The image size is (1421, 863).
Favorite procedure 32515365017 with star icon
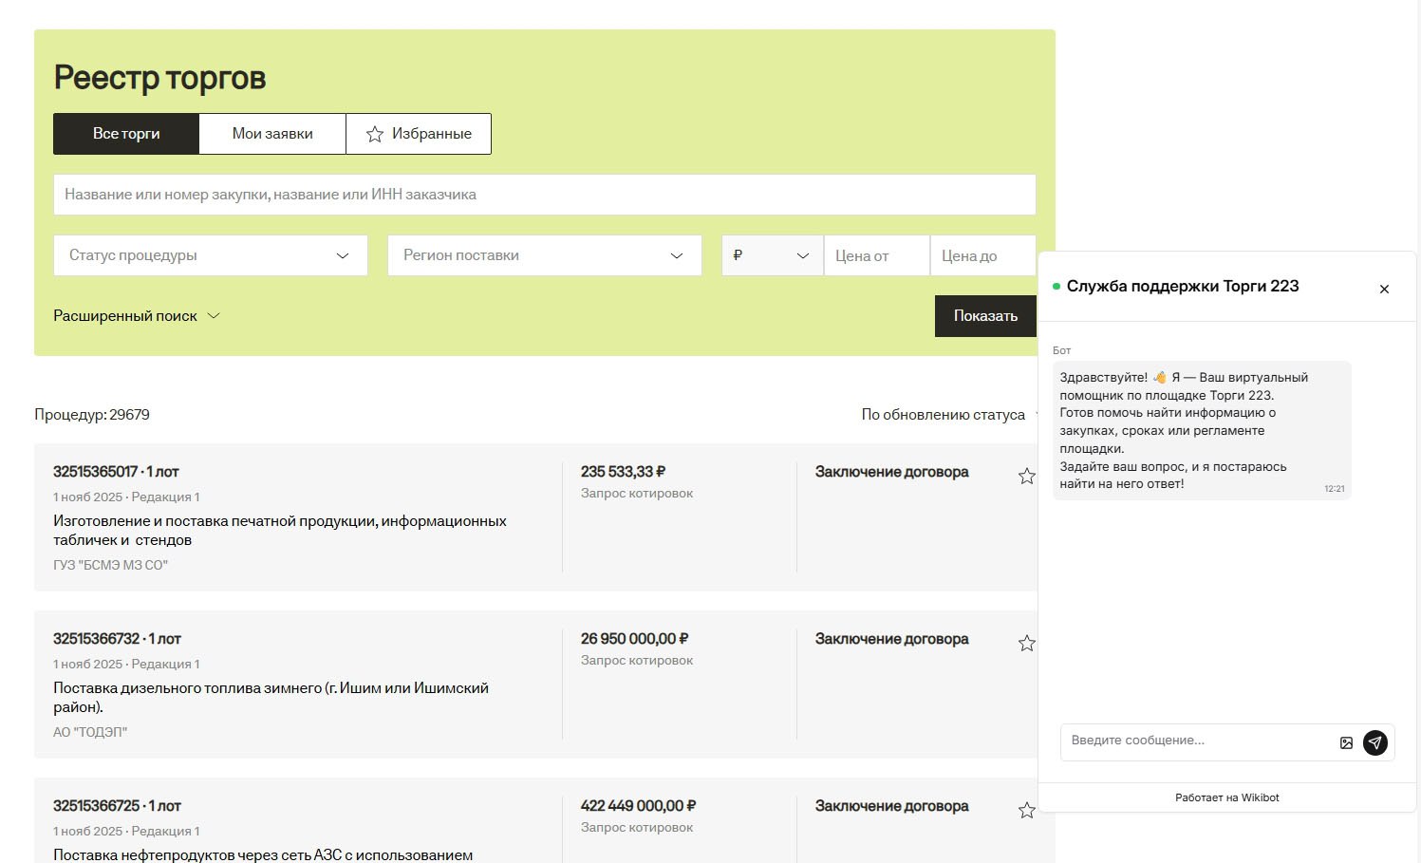pos(1026,477)
